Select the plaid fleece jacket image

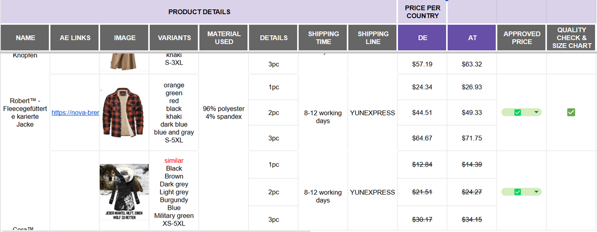(x=124, y=113)
